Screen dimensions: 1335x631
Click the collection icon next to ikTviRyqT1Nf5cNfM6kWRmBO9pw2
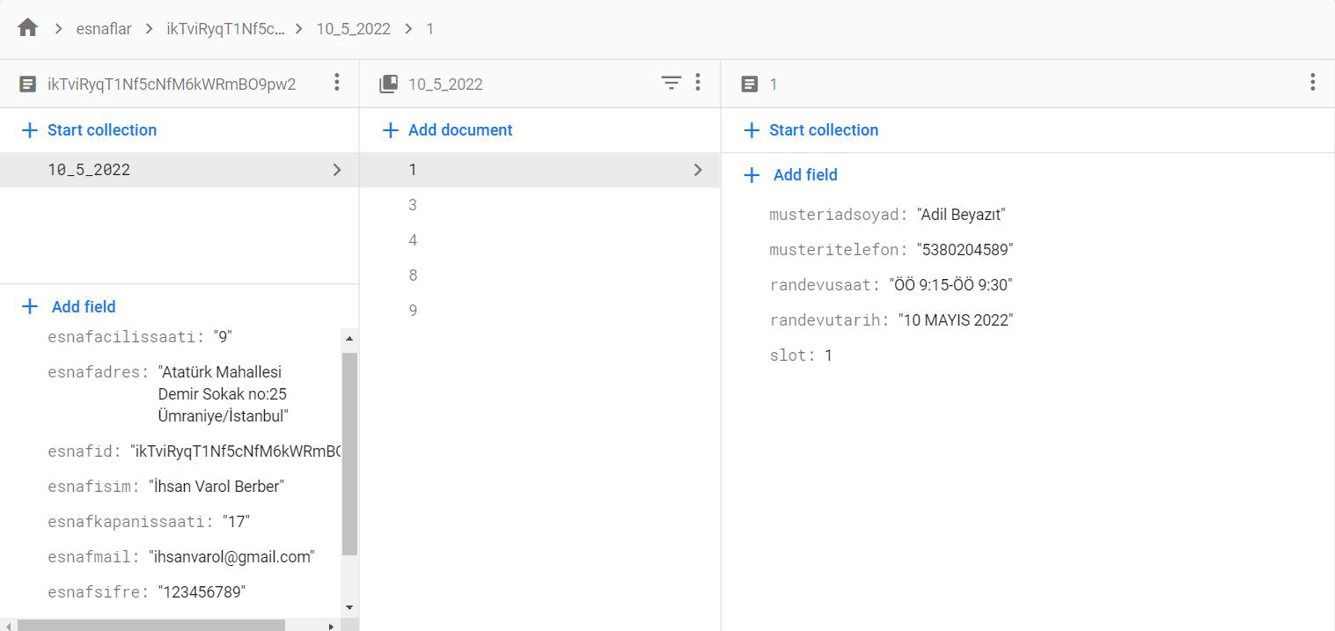[31, 83]
